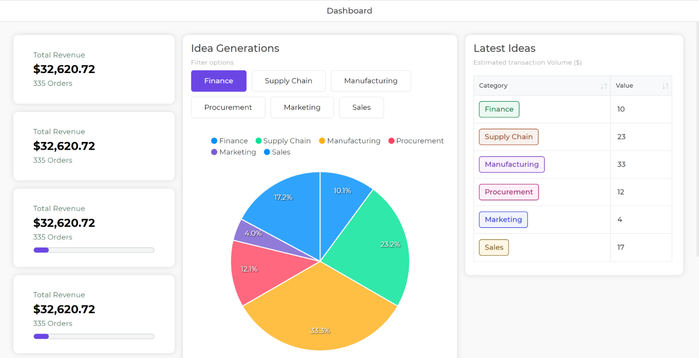Click the Marketing tag in table
Screen dimensions: 699x358
pyautogui.click(x=503, y=220)
